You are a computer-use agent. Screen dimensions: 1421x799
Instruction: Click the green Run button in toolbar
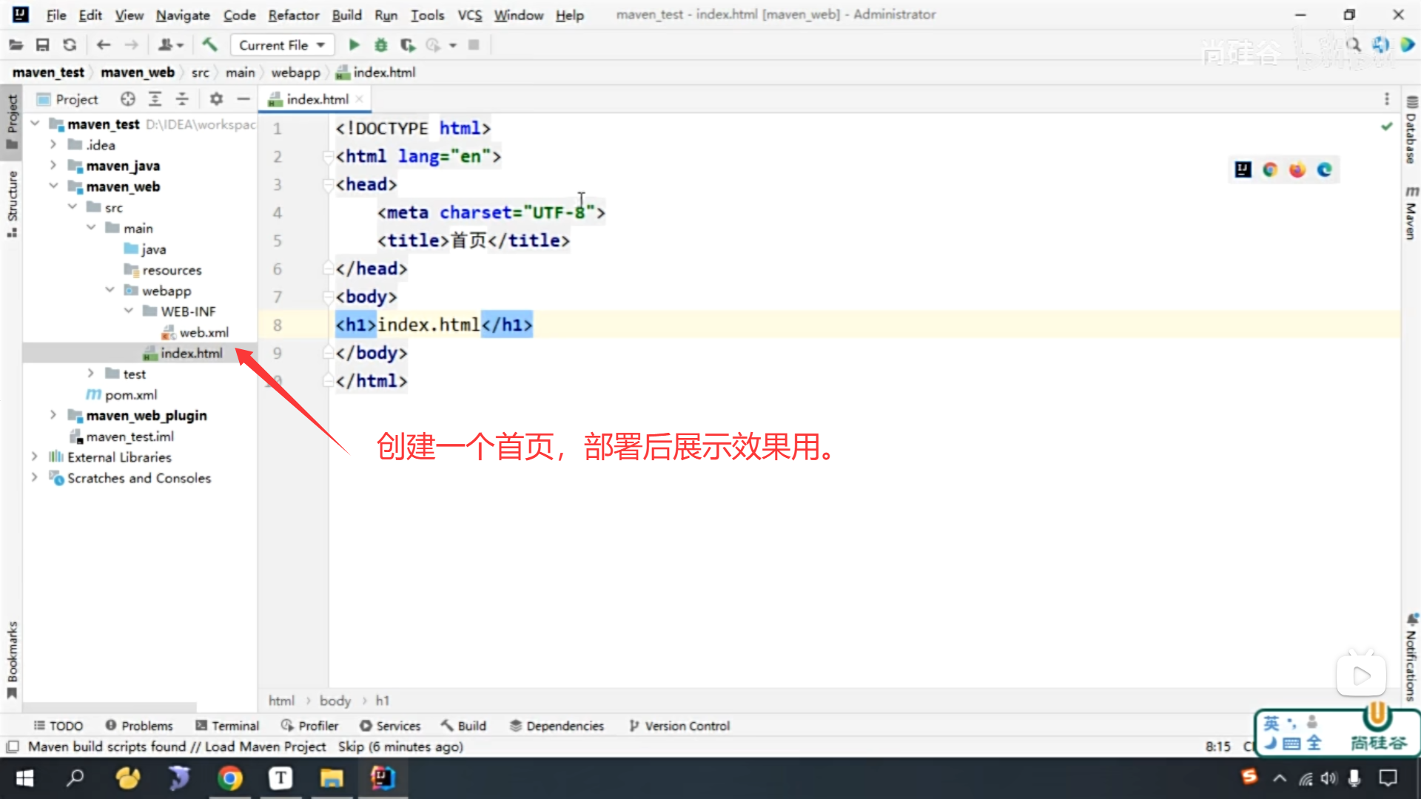click(x=354, y=45)
